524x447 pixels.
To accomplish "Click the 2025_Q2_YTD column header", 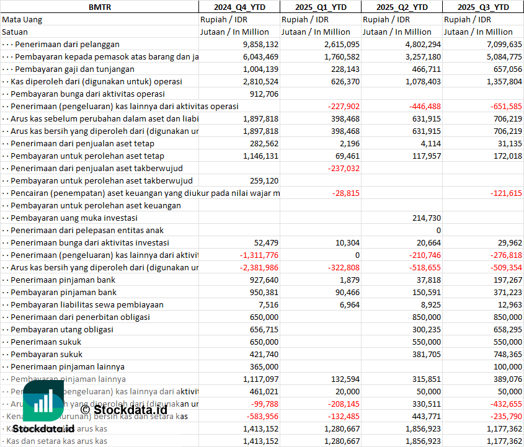I will (x=401, y=7).
